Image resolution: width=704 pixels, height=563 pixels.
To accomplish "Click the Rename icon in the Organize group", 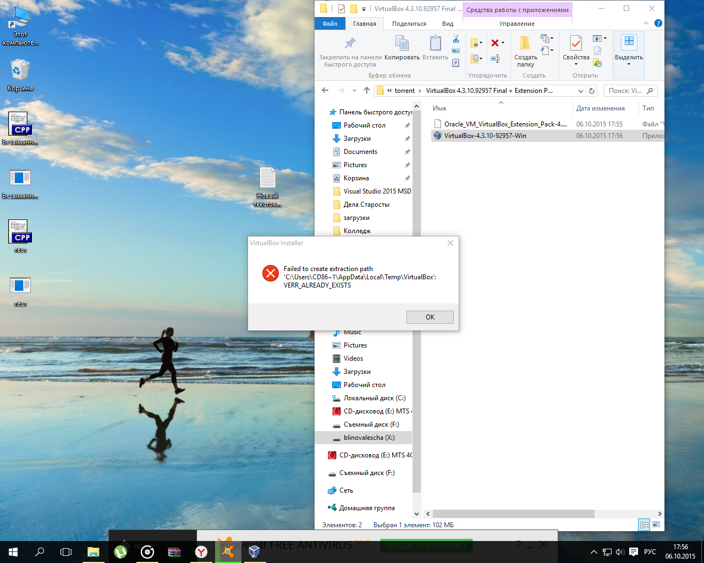I will [x=495, y=58].
